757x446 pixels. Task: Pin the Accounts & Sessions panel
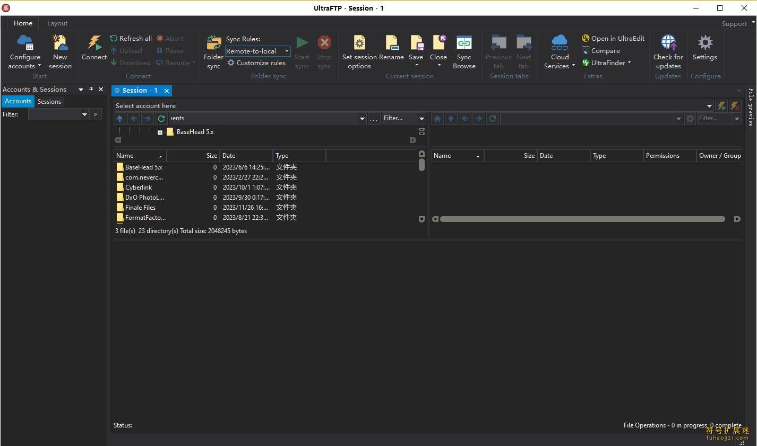pos(91,89)
